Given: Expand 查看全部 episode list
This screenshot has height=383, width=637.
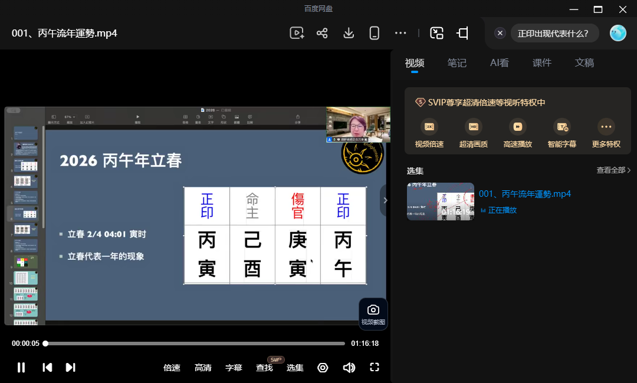Looking at the screenshot, I should pyautogui.click(x=613, y=170).
